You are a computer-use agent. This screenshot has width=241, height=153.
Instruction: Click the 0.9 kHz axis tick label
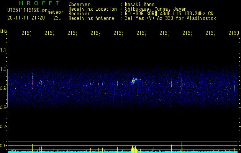3,88
